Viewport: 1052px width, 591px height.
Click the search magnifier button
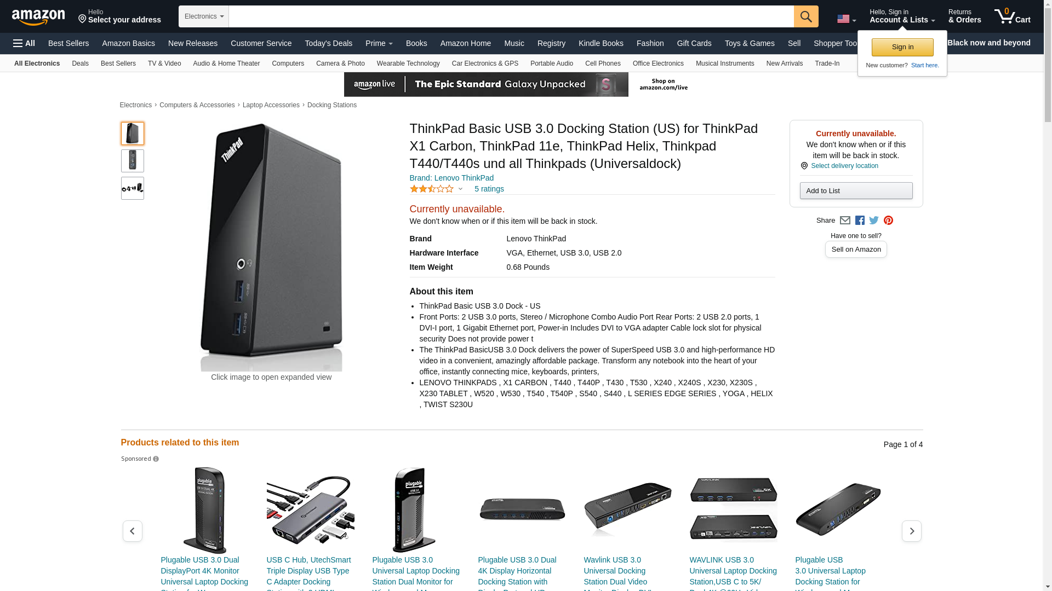point(806,16)
